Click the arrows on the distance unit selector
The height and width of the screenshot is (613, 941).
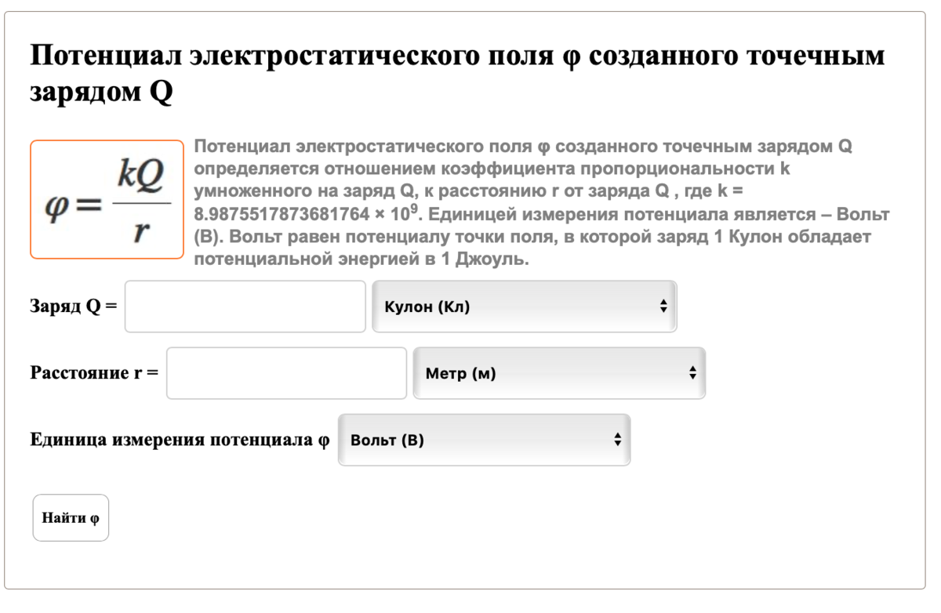[x=693, y=373]
